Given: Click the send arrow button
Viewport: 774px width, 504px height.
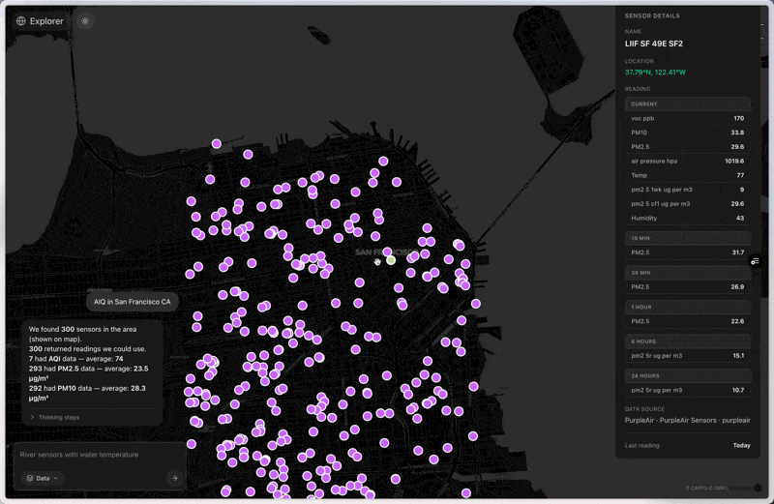Looking at the screenshot, I should (174, 477).
